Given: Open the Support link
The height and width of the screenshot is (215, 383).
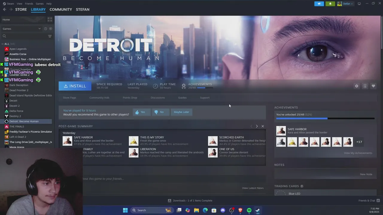Looking at the screenshot, I should click(x=205, y=98).
